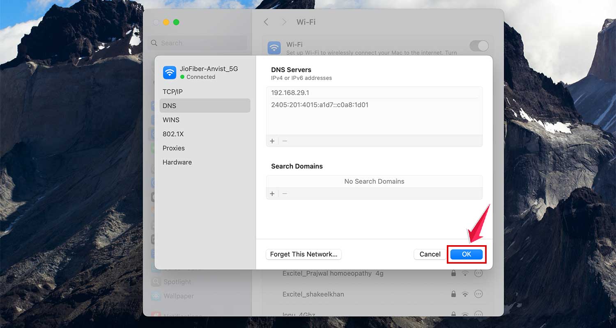Toggle the Wi-Fi switch off
The height and width of the screenshot is (328, 616).
click(x=478, y=46)
